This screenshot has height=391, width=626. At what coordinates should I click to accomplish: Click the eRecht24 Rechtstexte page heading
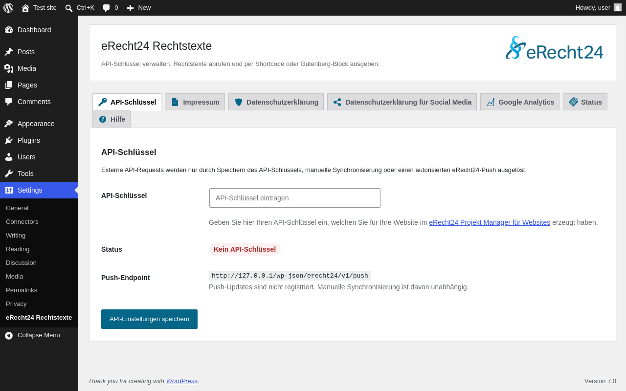156,46
